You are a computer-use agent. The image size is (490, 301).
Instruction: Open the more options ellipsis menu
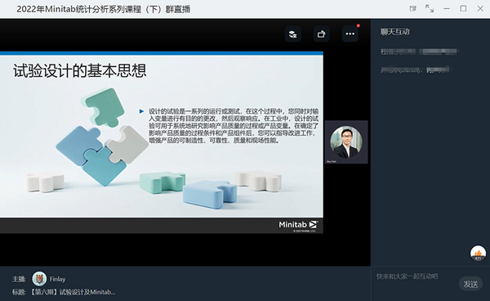pyautogui.click(x=350, y=34)
